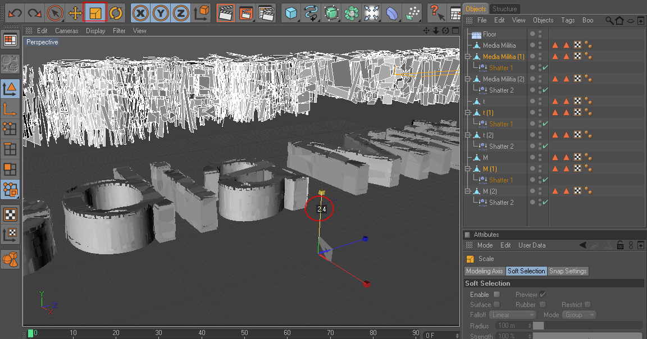Select the Points mode icon

tap(10, 129)
